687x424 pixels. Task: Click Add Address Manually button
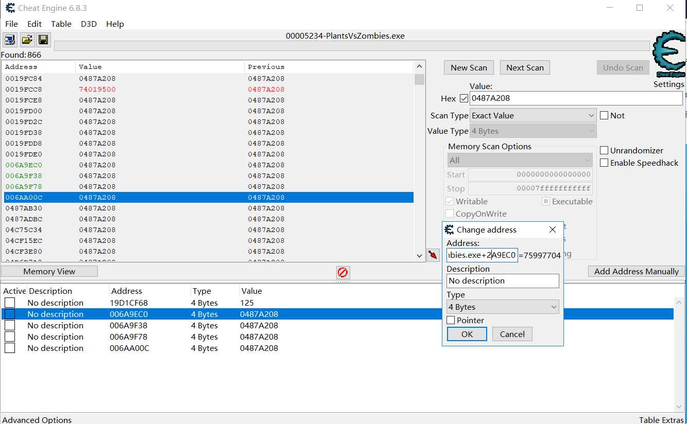[x=637, y=271]
